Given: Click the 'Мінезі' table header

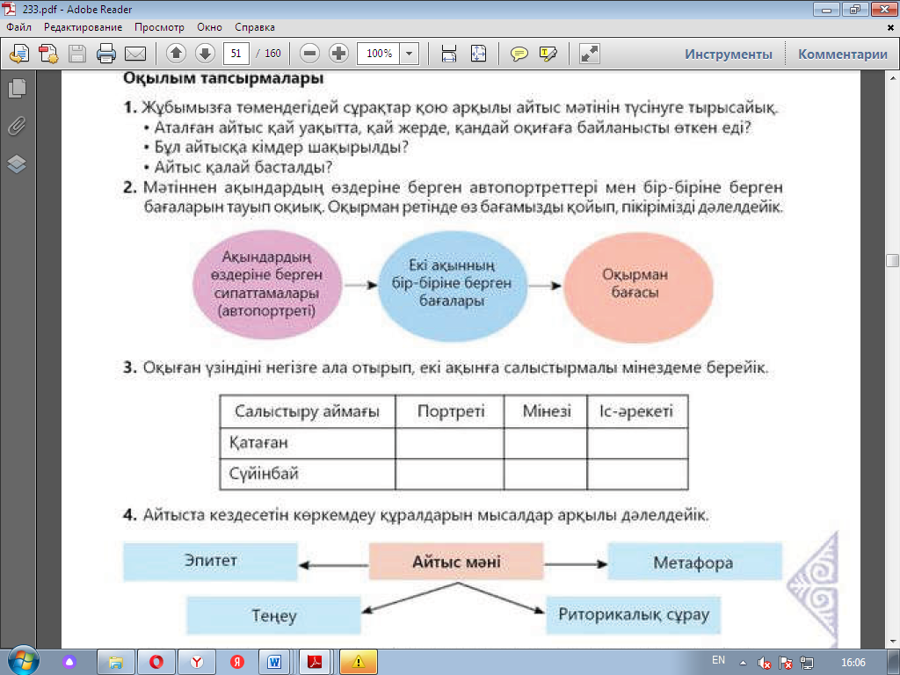Looking at the screenshot, I should (x=546, y=411).
